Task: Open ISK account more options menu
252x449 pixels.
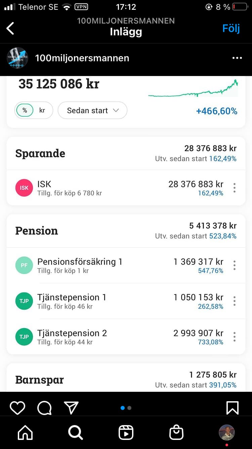Action: tap(235, 188)
